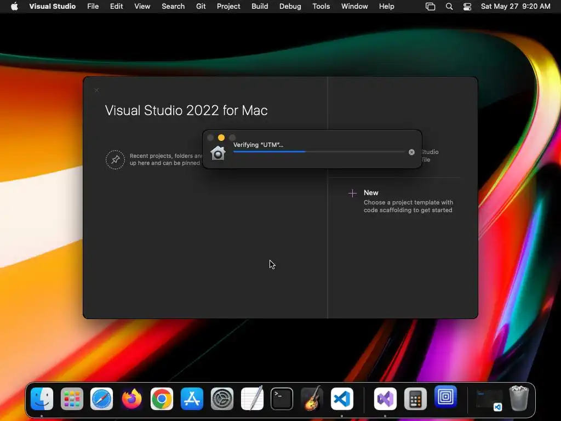The height and width of the screenshot is (421, 561).
Task: Open the Trash from the Dock
Action: click(x=519, y=398)
